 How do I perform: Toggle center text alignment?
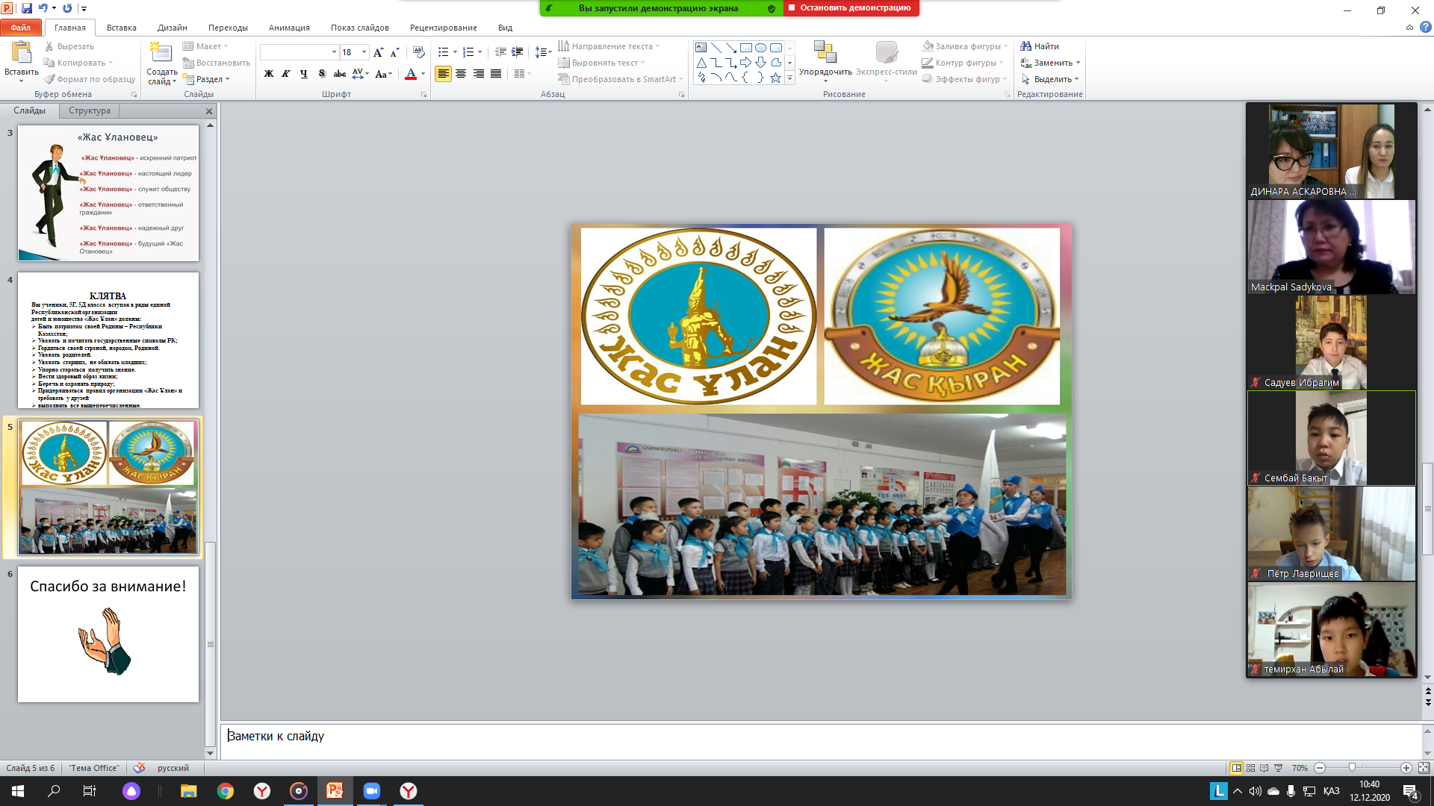tap(461, 74)
